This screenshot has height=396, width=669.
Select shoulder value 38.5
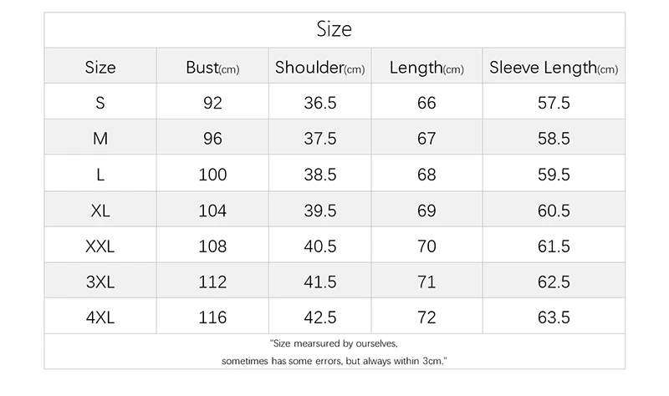pos(319,175)
